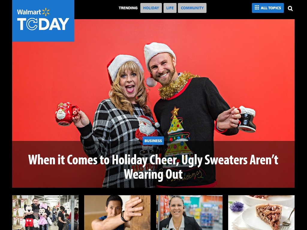Viewport: 307px width, 230px height.
Task: Click the Walmart Today logo
Action: point(43,21)
